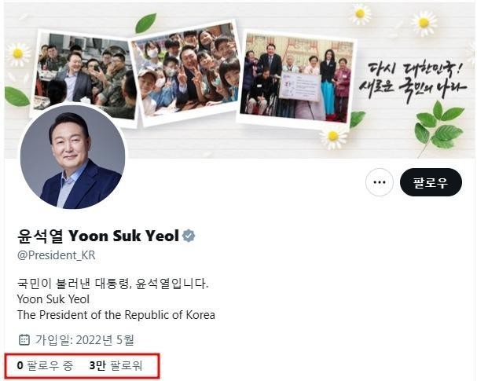Open the 3만 팔로워 followers list

(x=116, y=365)
